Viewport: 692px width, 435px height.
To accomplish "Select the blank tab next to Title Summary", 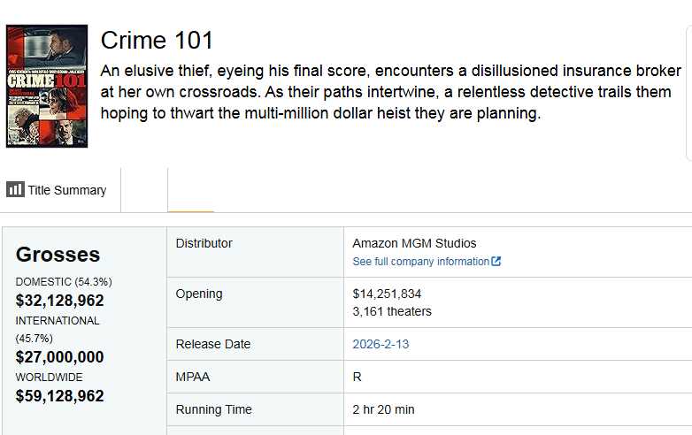I will [x=143, y=190].
